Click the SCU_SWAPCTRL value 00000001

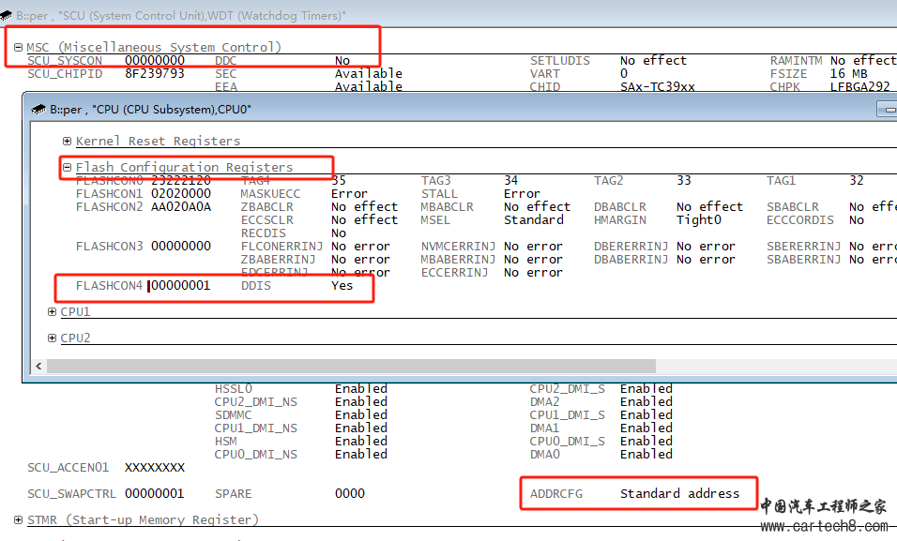[x=155, y=493]
